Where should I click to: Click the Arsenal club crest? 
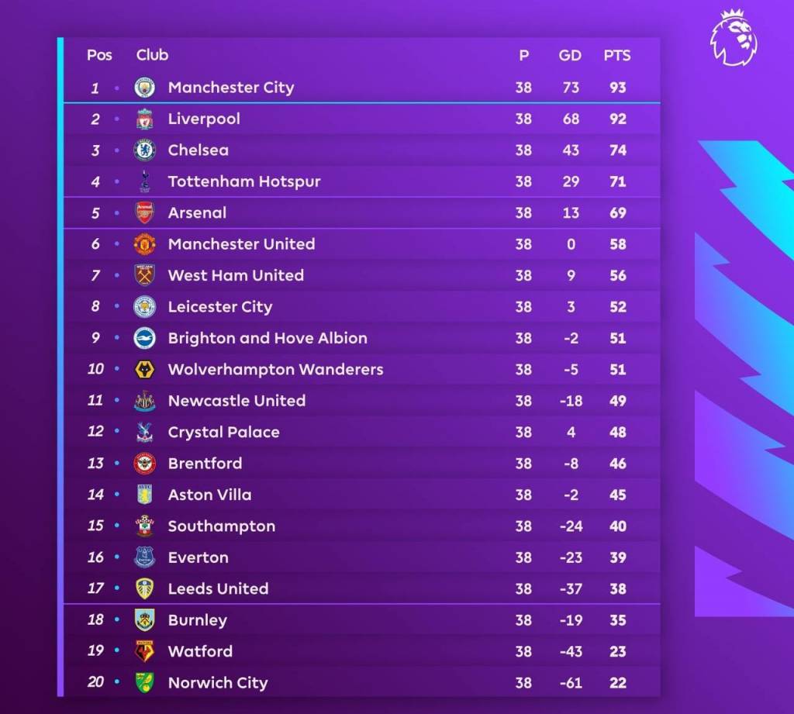[x=145, y=213]
